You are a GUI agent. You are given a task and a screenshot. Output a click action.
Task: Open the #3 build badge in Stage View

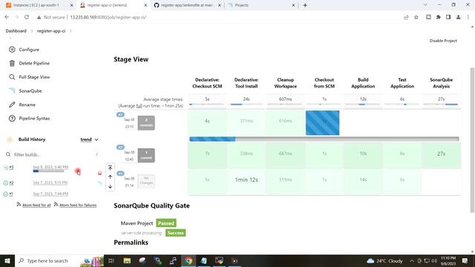tap(120, 115)
